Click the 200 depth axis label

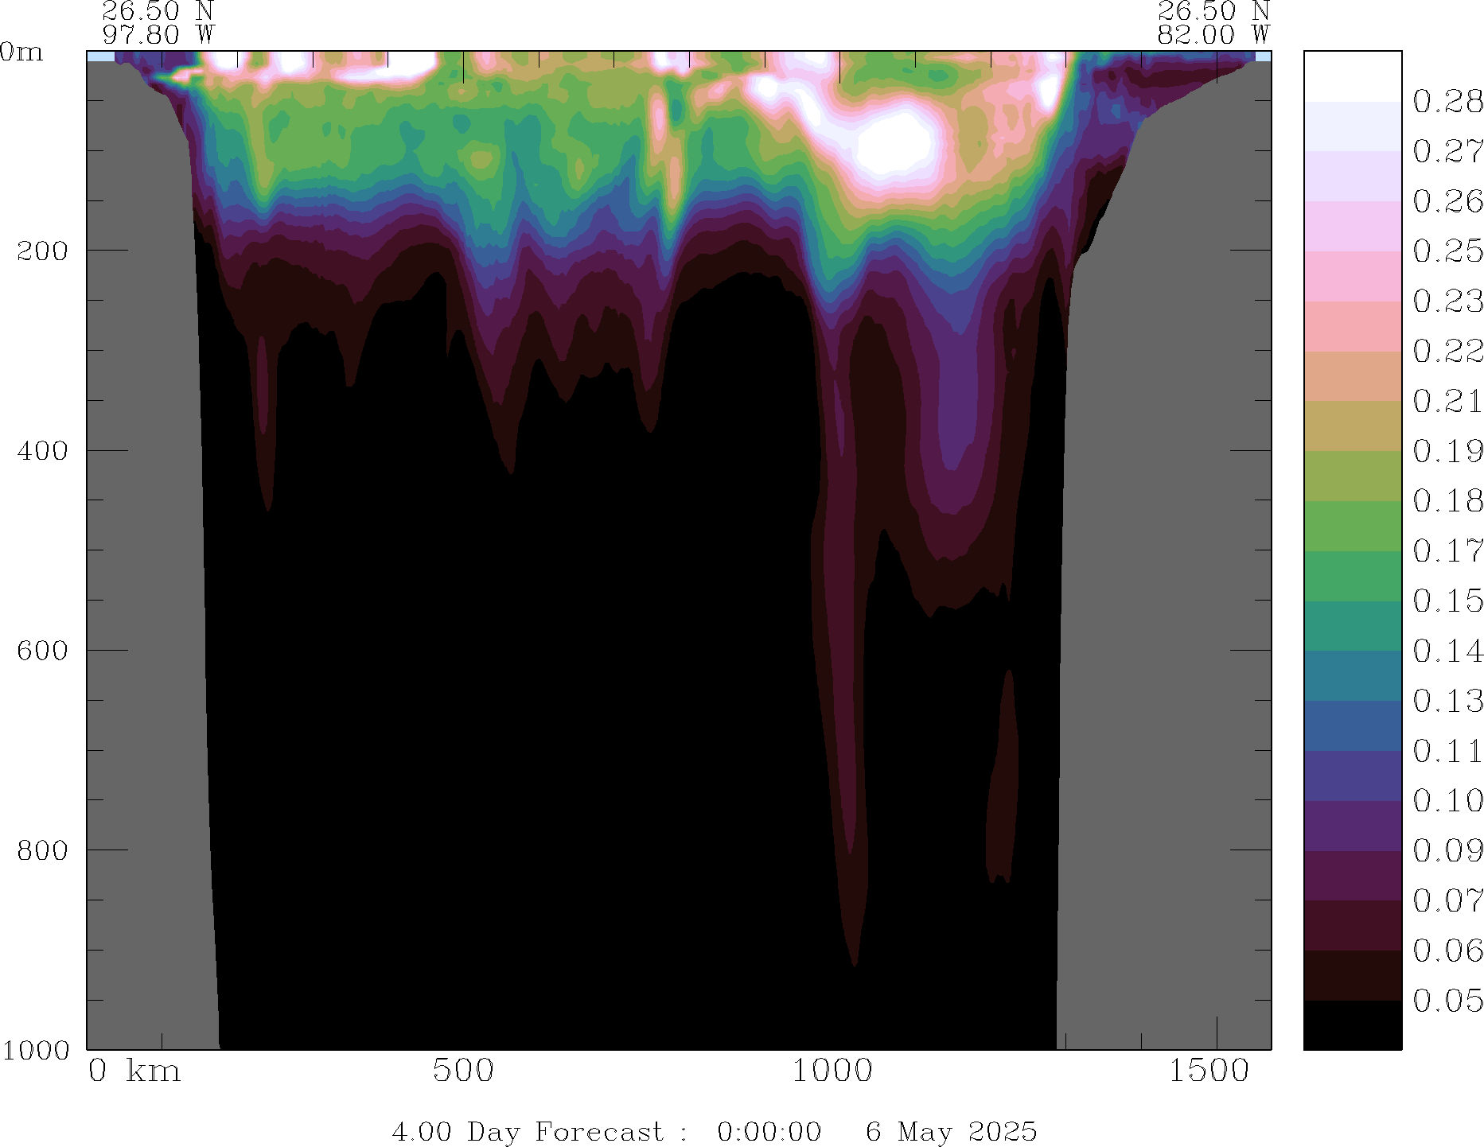(43, 251)
